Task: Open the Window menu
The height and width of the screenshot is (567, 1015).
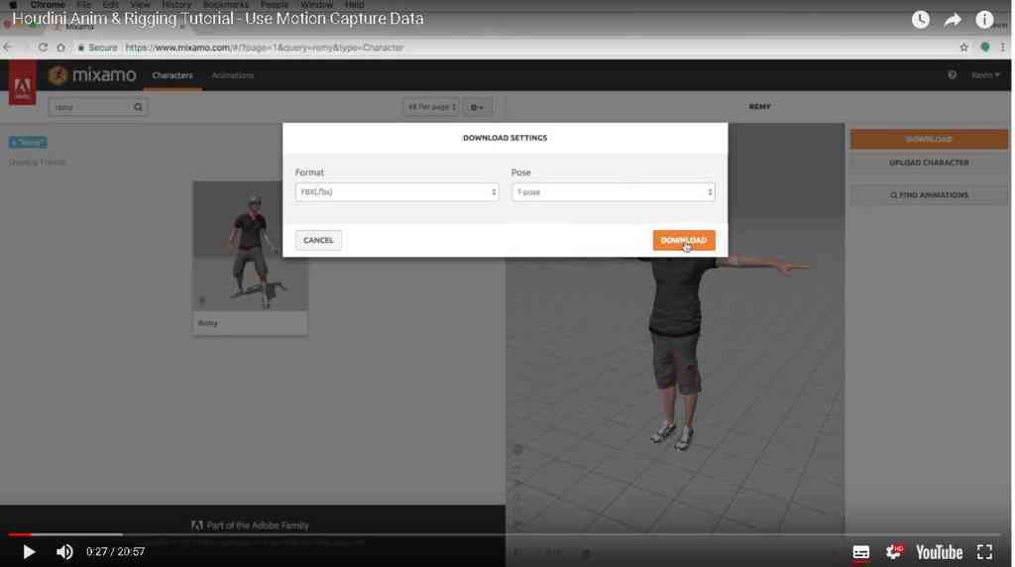Action: tap(316, 5)
